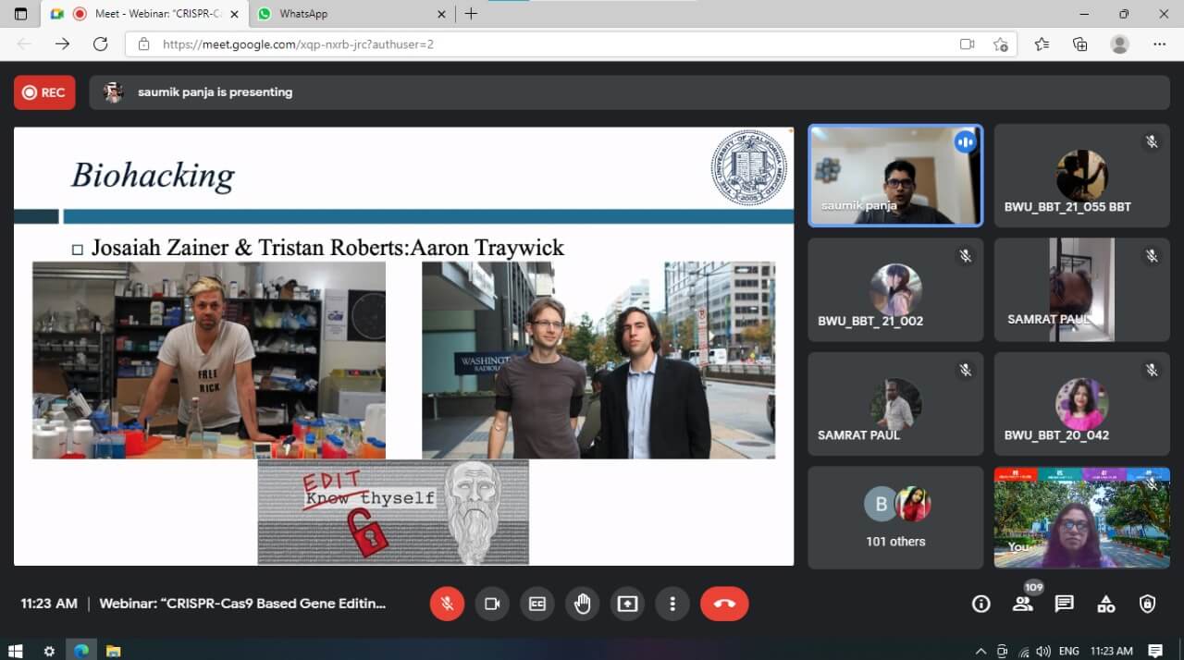The height and width of the screenshot is (660, 1184).
Task: Open a new browser tab
Action: [x=471, y=14]
